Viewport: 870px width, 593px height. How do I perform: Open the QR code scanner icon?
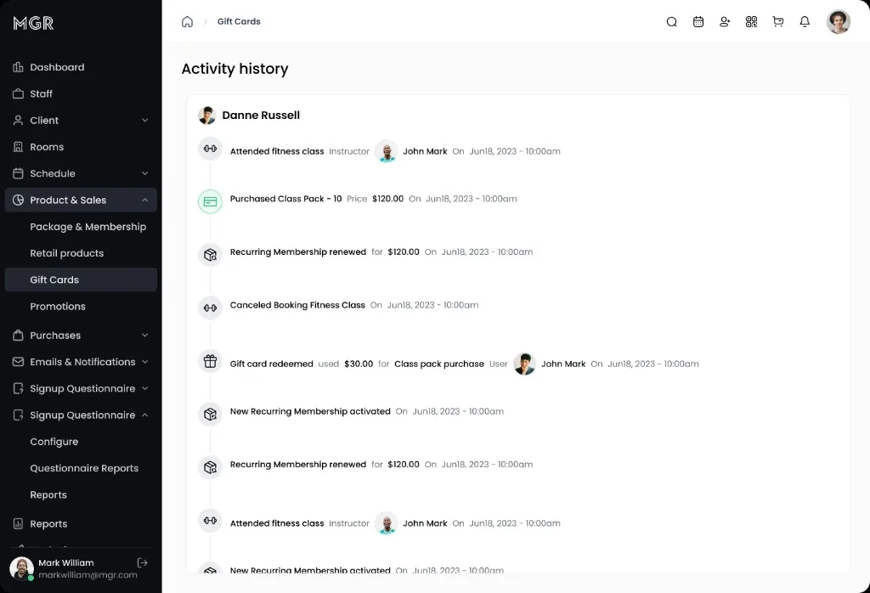(751, 21)
